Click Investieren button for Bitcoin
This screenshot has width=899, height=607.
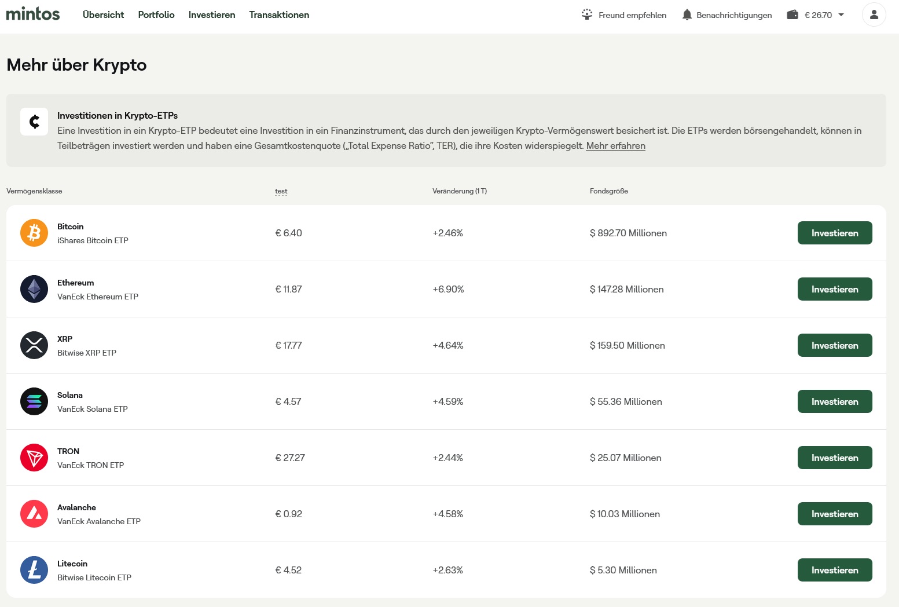(x=834, y=233)
